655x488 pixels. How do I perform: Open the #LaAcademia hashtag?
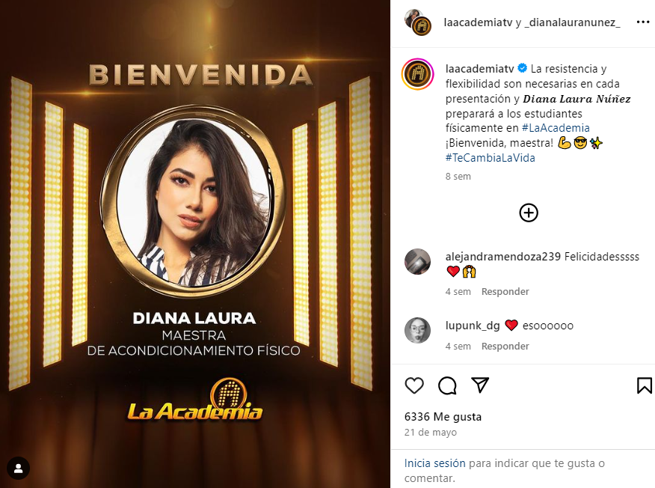click(556, 128)
